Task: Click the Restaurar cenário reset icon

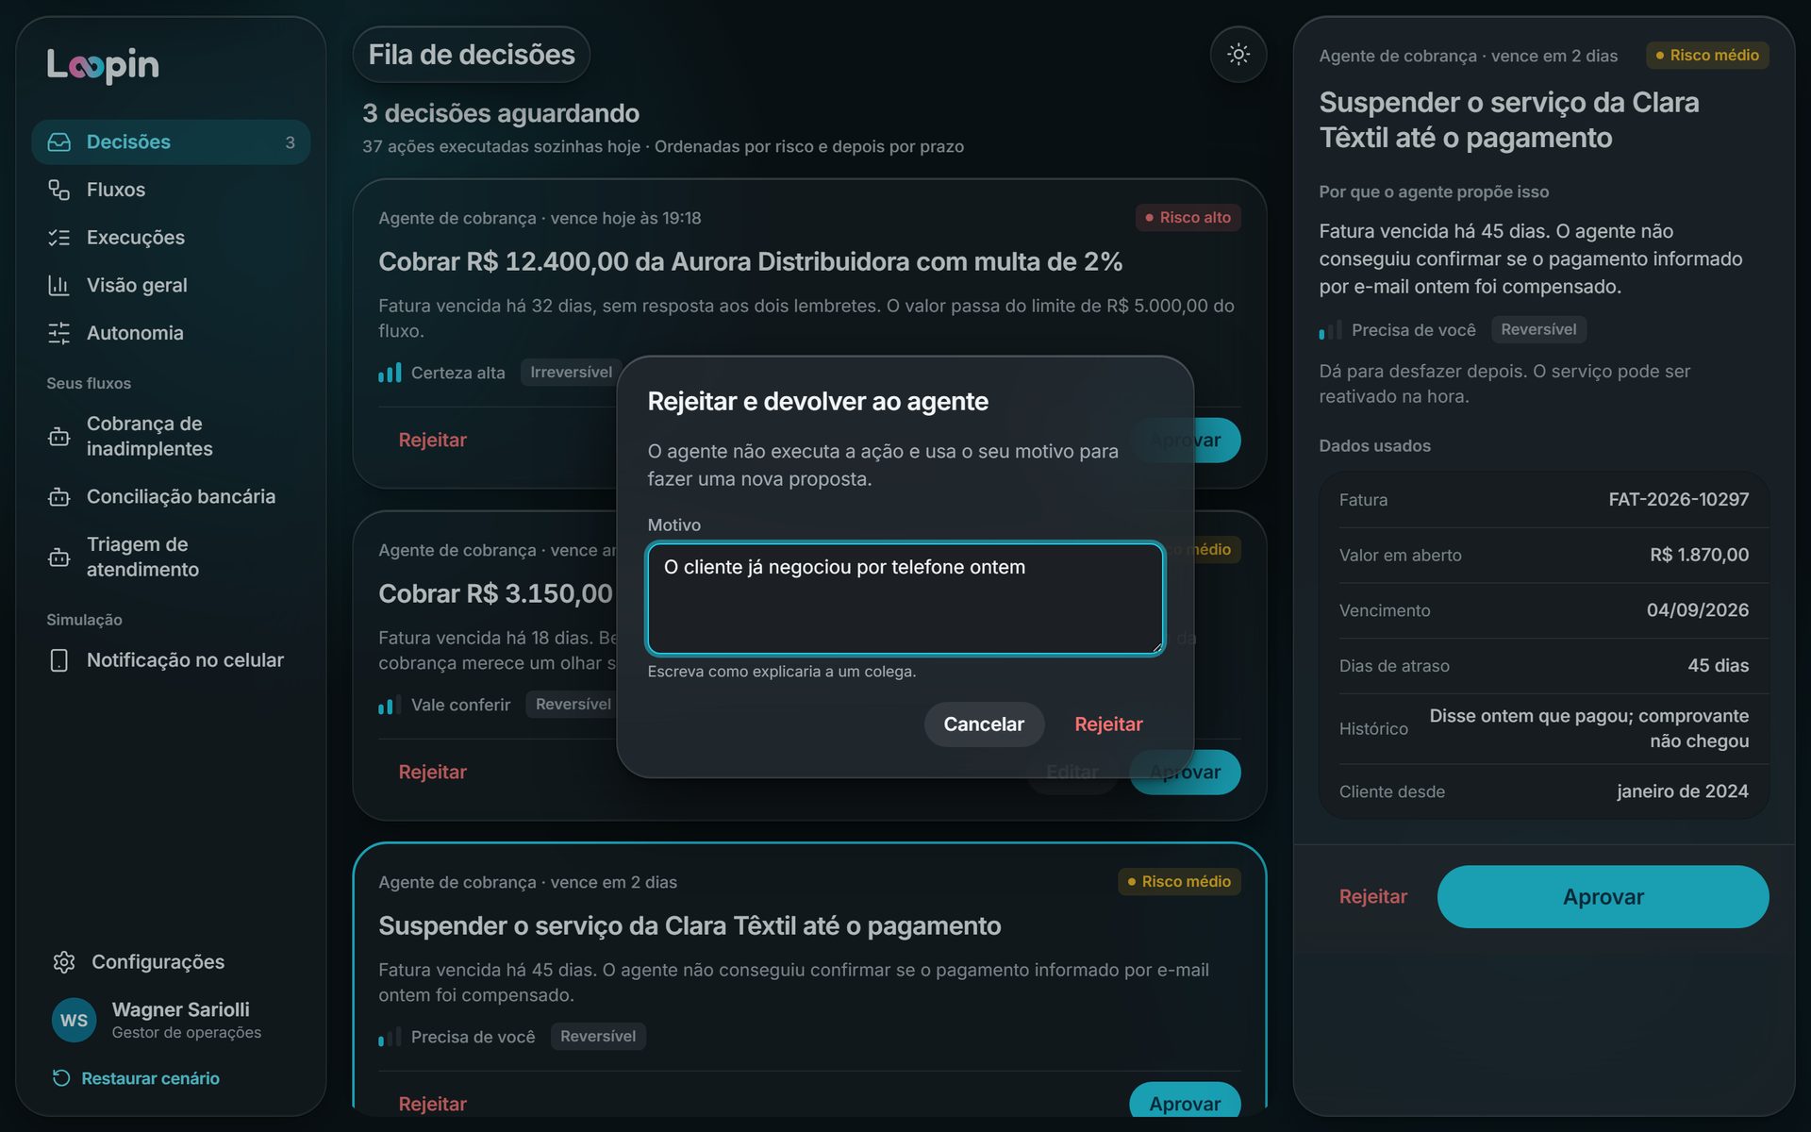Action: pos(61,1078)
